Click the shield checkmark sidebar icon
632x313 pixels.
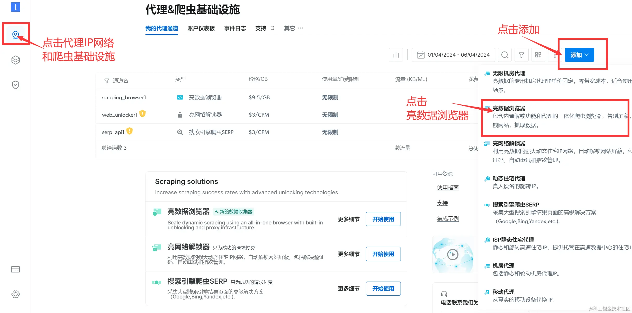click(x=16, y=85)
